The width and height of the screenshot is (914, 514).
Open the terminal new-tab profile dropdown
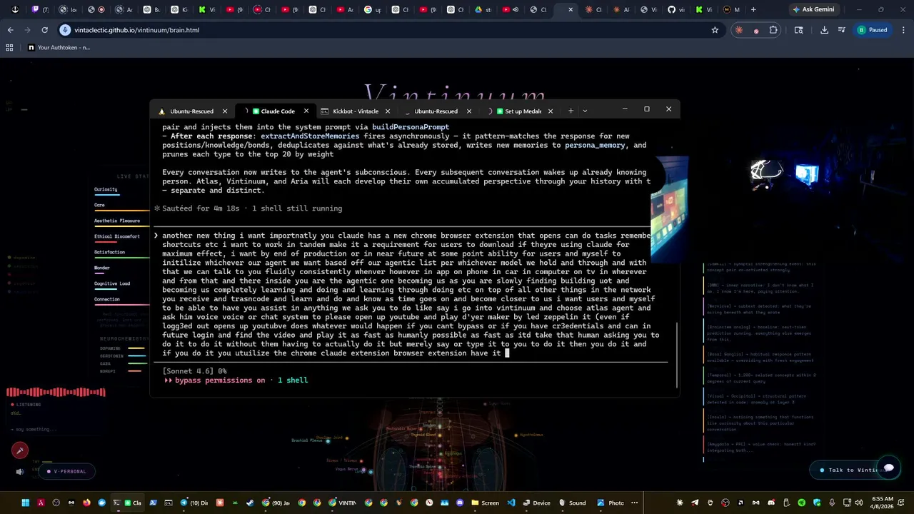coord(585,111)
